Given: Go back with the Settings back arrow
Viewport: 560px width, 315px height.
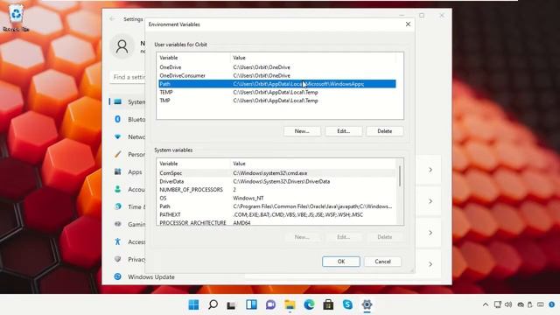Looking at the screenshot, I should [112, 19].
